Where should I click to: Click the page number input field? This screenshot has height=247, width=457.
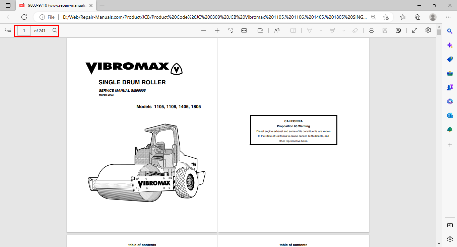24,30
